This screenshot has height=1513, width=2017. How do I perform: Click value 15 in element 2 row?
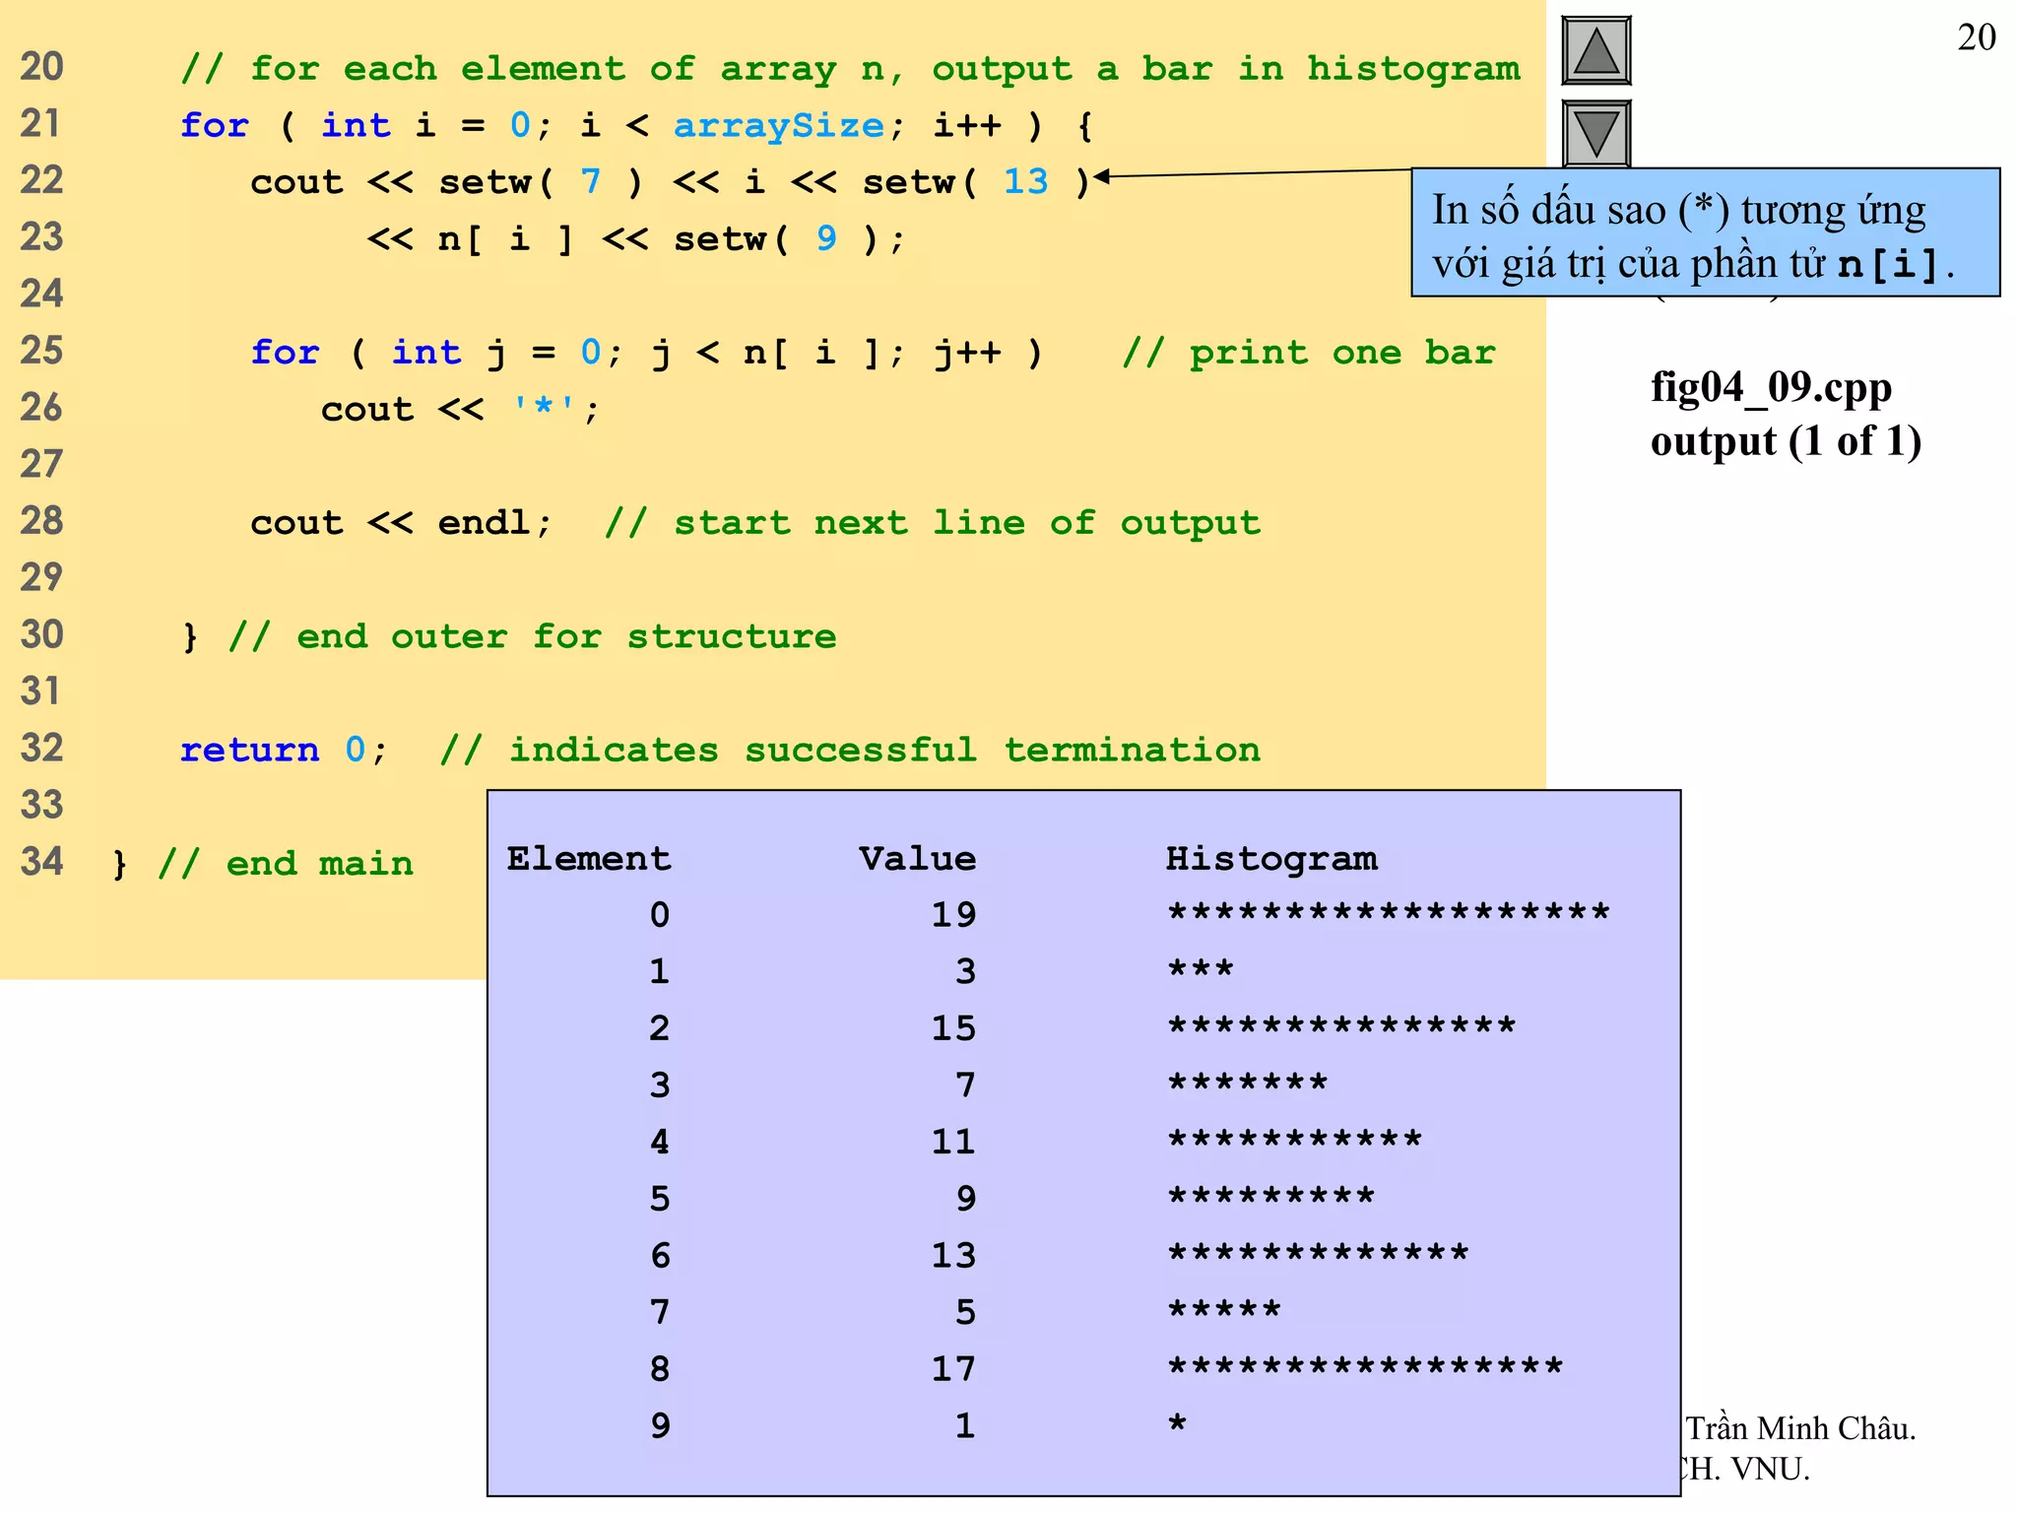point(953,1028)
